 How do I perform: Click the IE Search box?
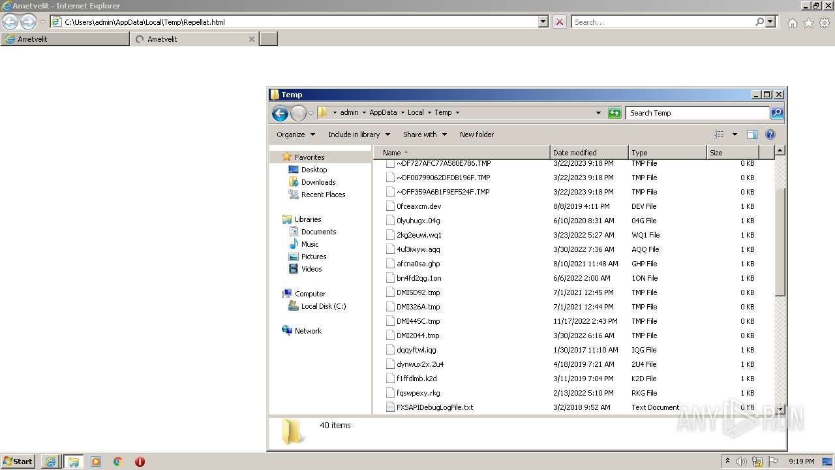click(x=662, y=22)
